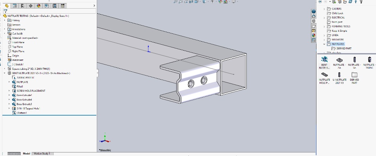Expand the History folder

click(5, 20)
